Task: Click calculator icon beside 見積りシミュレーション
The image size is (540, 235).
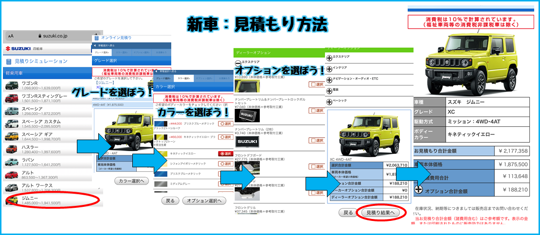Action: [x=9, y=61]
